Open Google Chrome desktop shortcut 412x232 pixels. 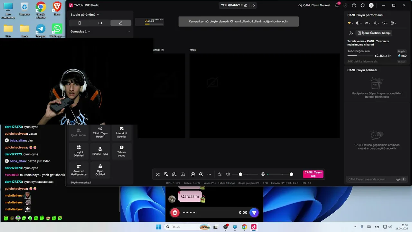[41, 9]
